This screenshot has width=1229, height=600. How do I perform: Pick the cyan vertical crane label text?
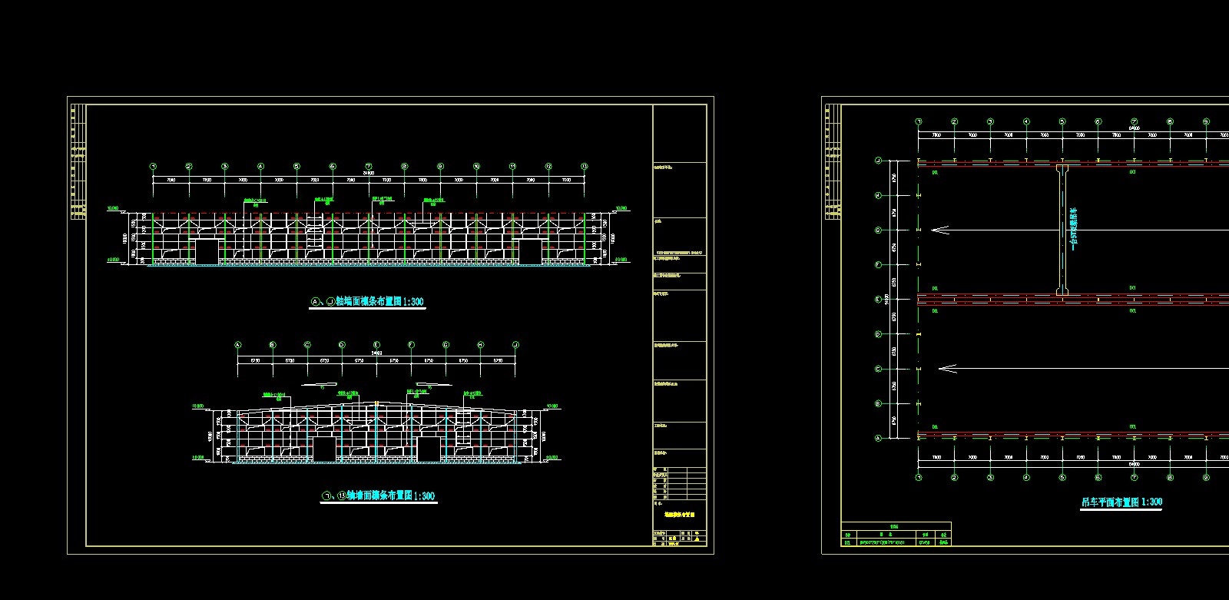pos(1074,230)
